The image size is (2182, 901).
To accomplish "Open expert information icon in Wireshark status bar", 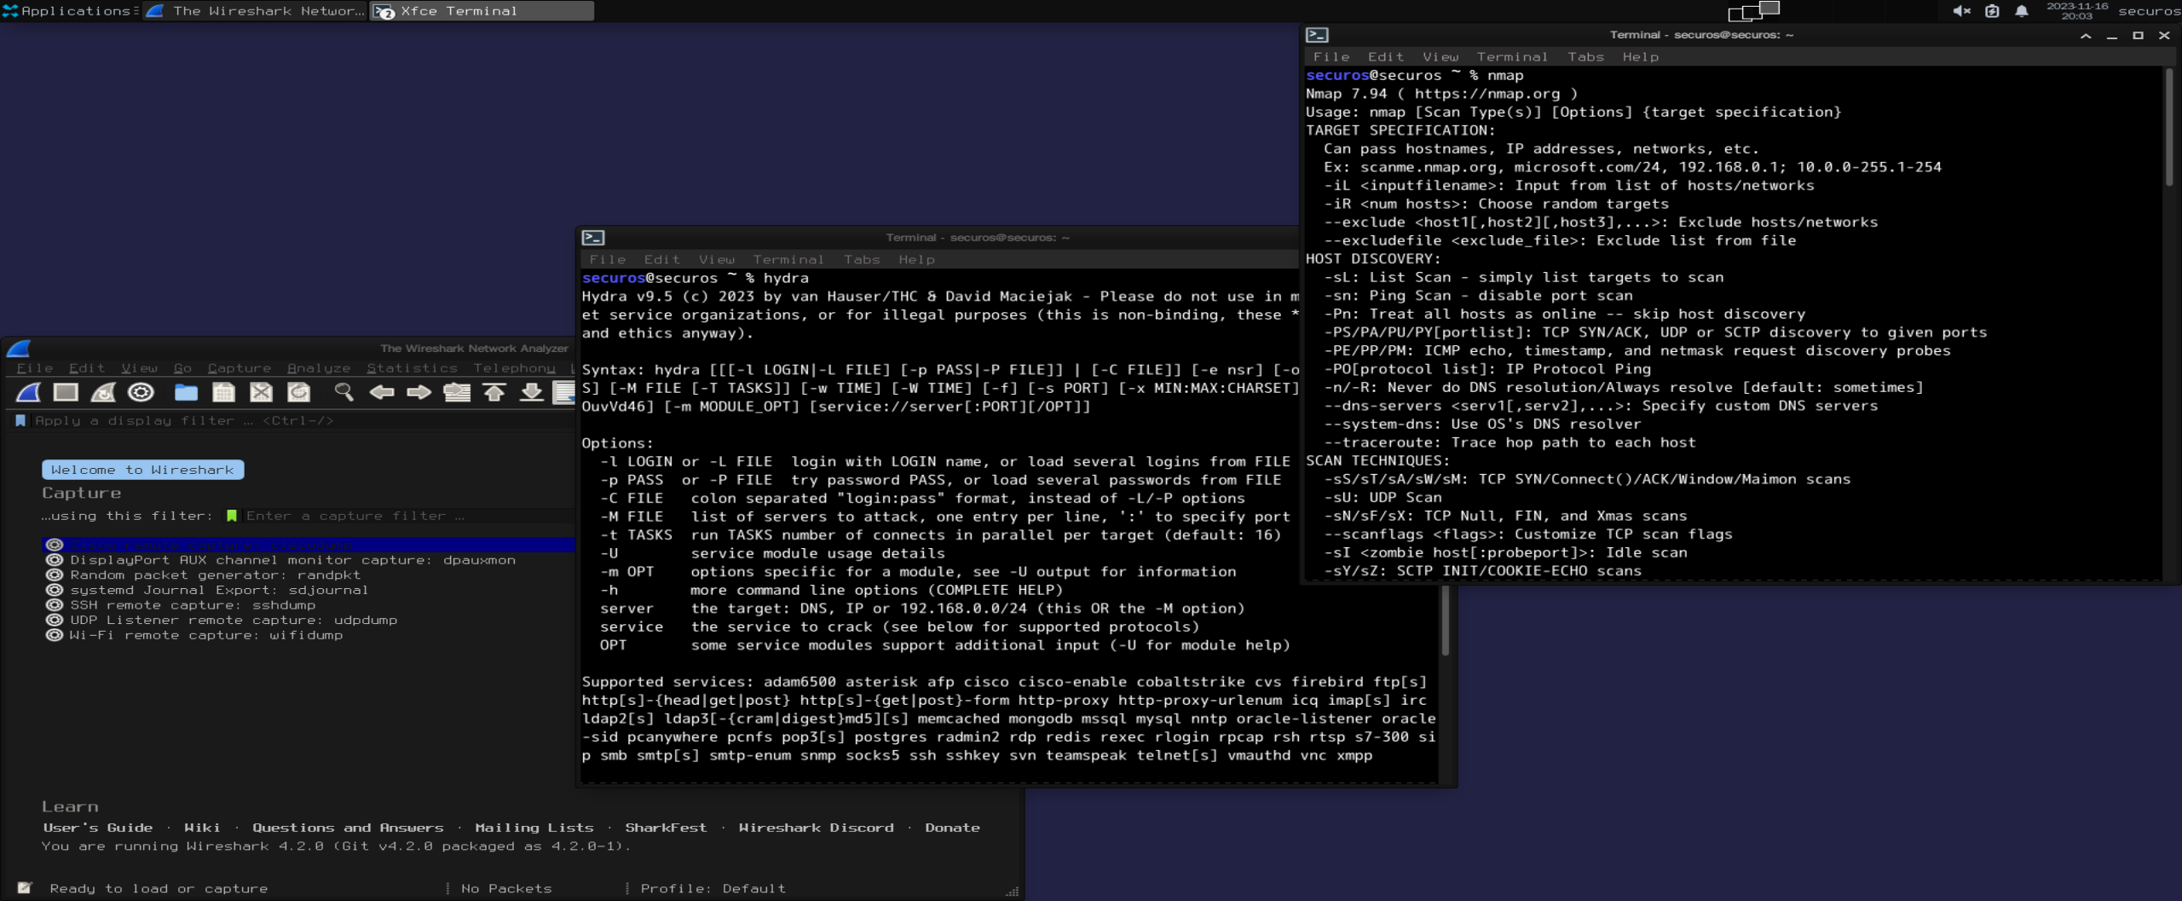I will pos(25,888).
